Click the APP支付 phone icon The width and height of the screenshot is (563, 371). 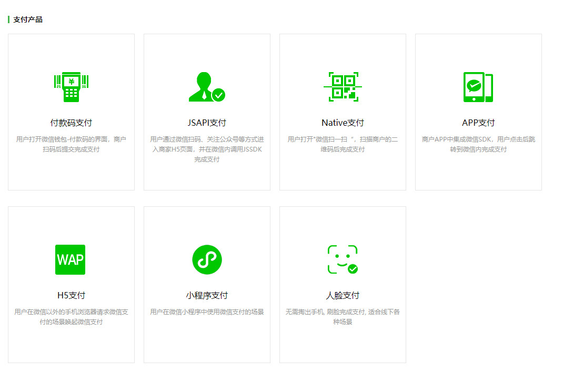click(478, 87)
